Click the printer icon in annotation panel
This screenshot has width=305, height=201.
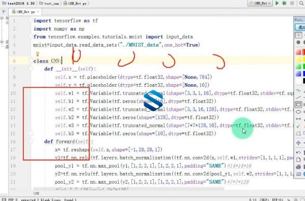pyautogui.click(x=298, y=166)
